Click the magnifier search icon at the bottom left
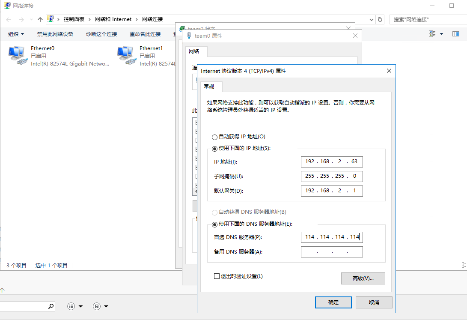 (51, 306)
